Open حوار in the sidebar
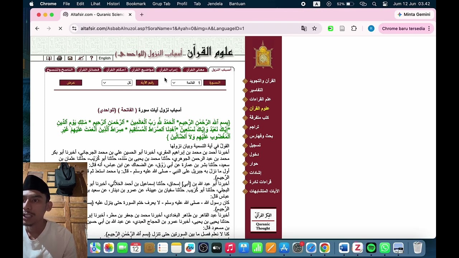Screen dimensions: 459x258 254,163
